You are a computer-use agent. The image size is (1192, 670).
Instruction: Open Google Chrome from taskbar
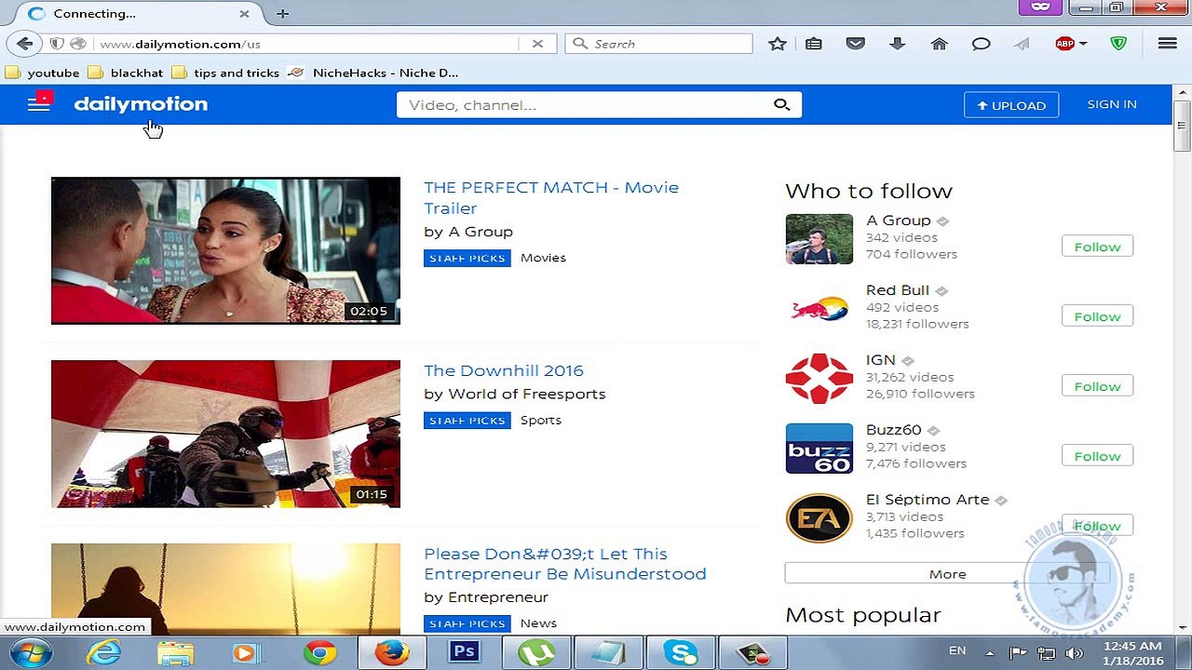coord(318,653)
